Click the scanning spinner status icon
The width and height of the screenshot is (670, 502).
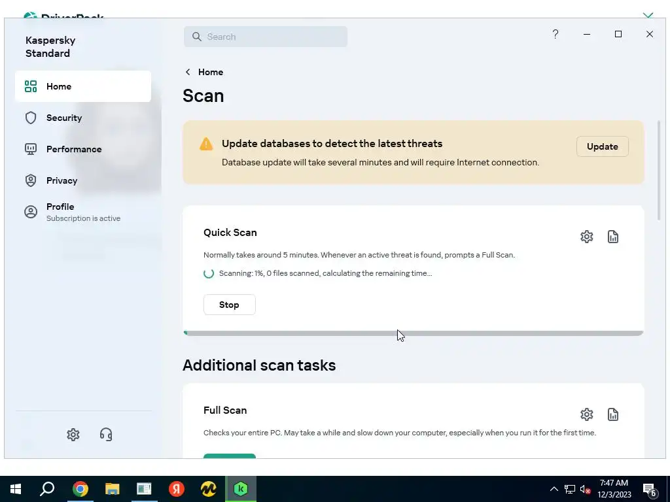209,273
